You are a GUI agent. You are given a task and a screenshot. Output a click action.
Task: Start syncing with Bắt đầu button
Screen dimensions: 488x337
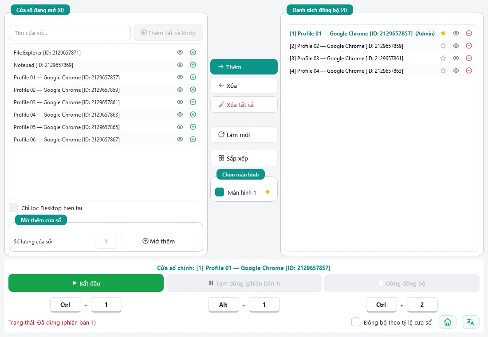pyautogui.click(x=86, y=283)
